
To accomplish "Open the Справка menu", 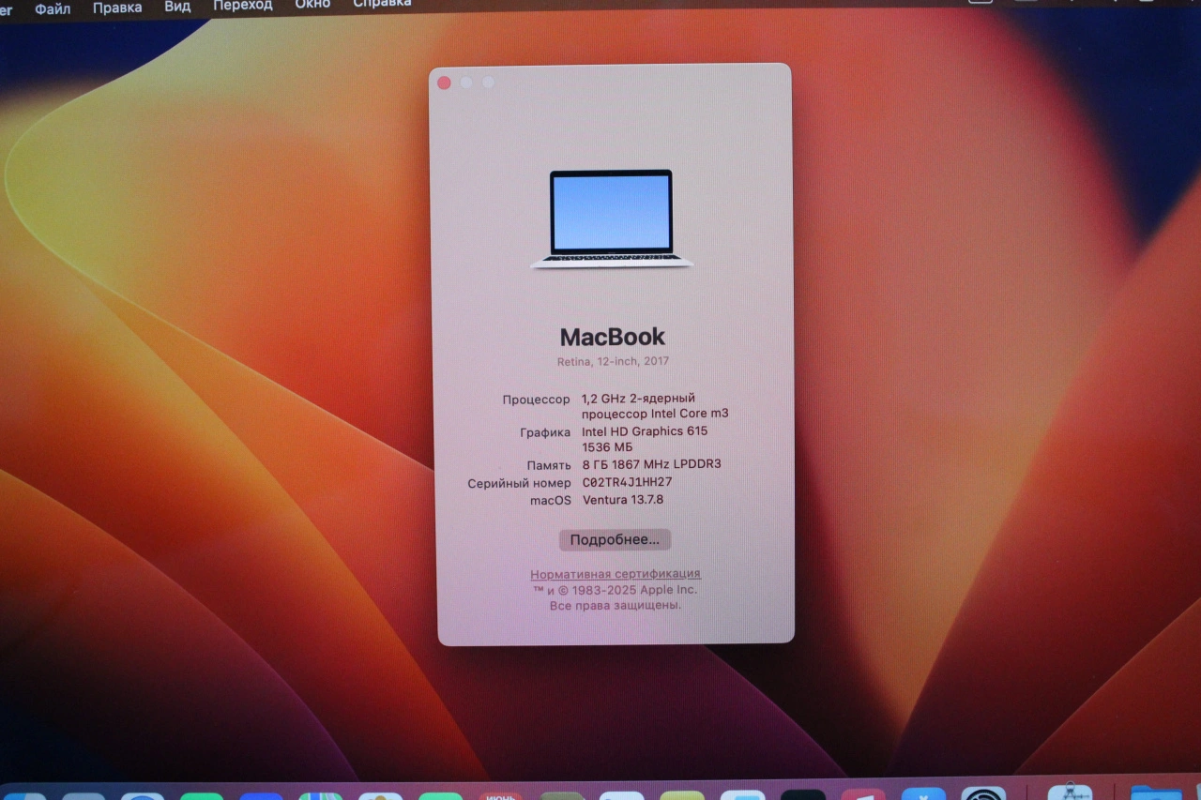I will 382,5.
